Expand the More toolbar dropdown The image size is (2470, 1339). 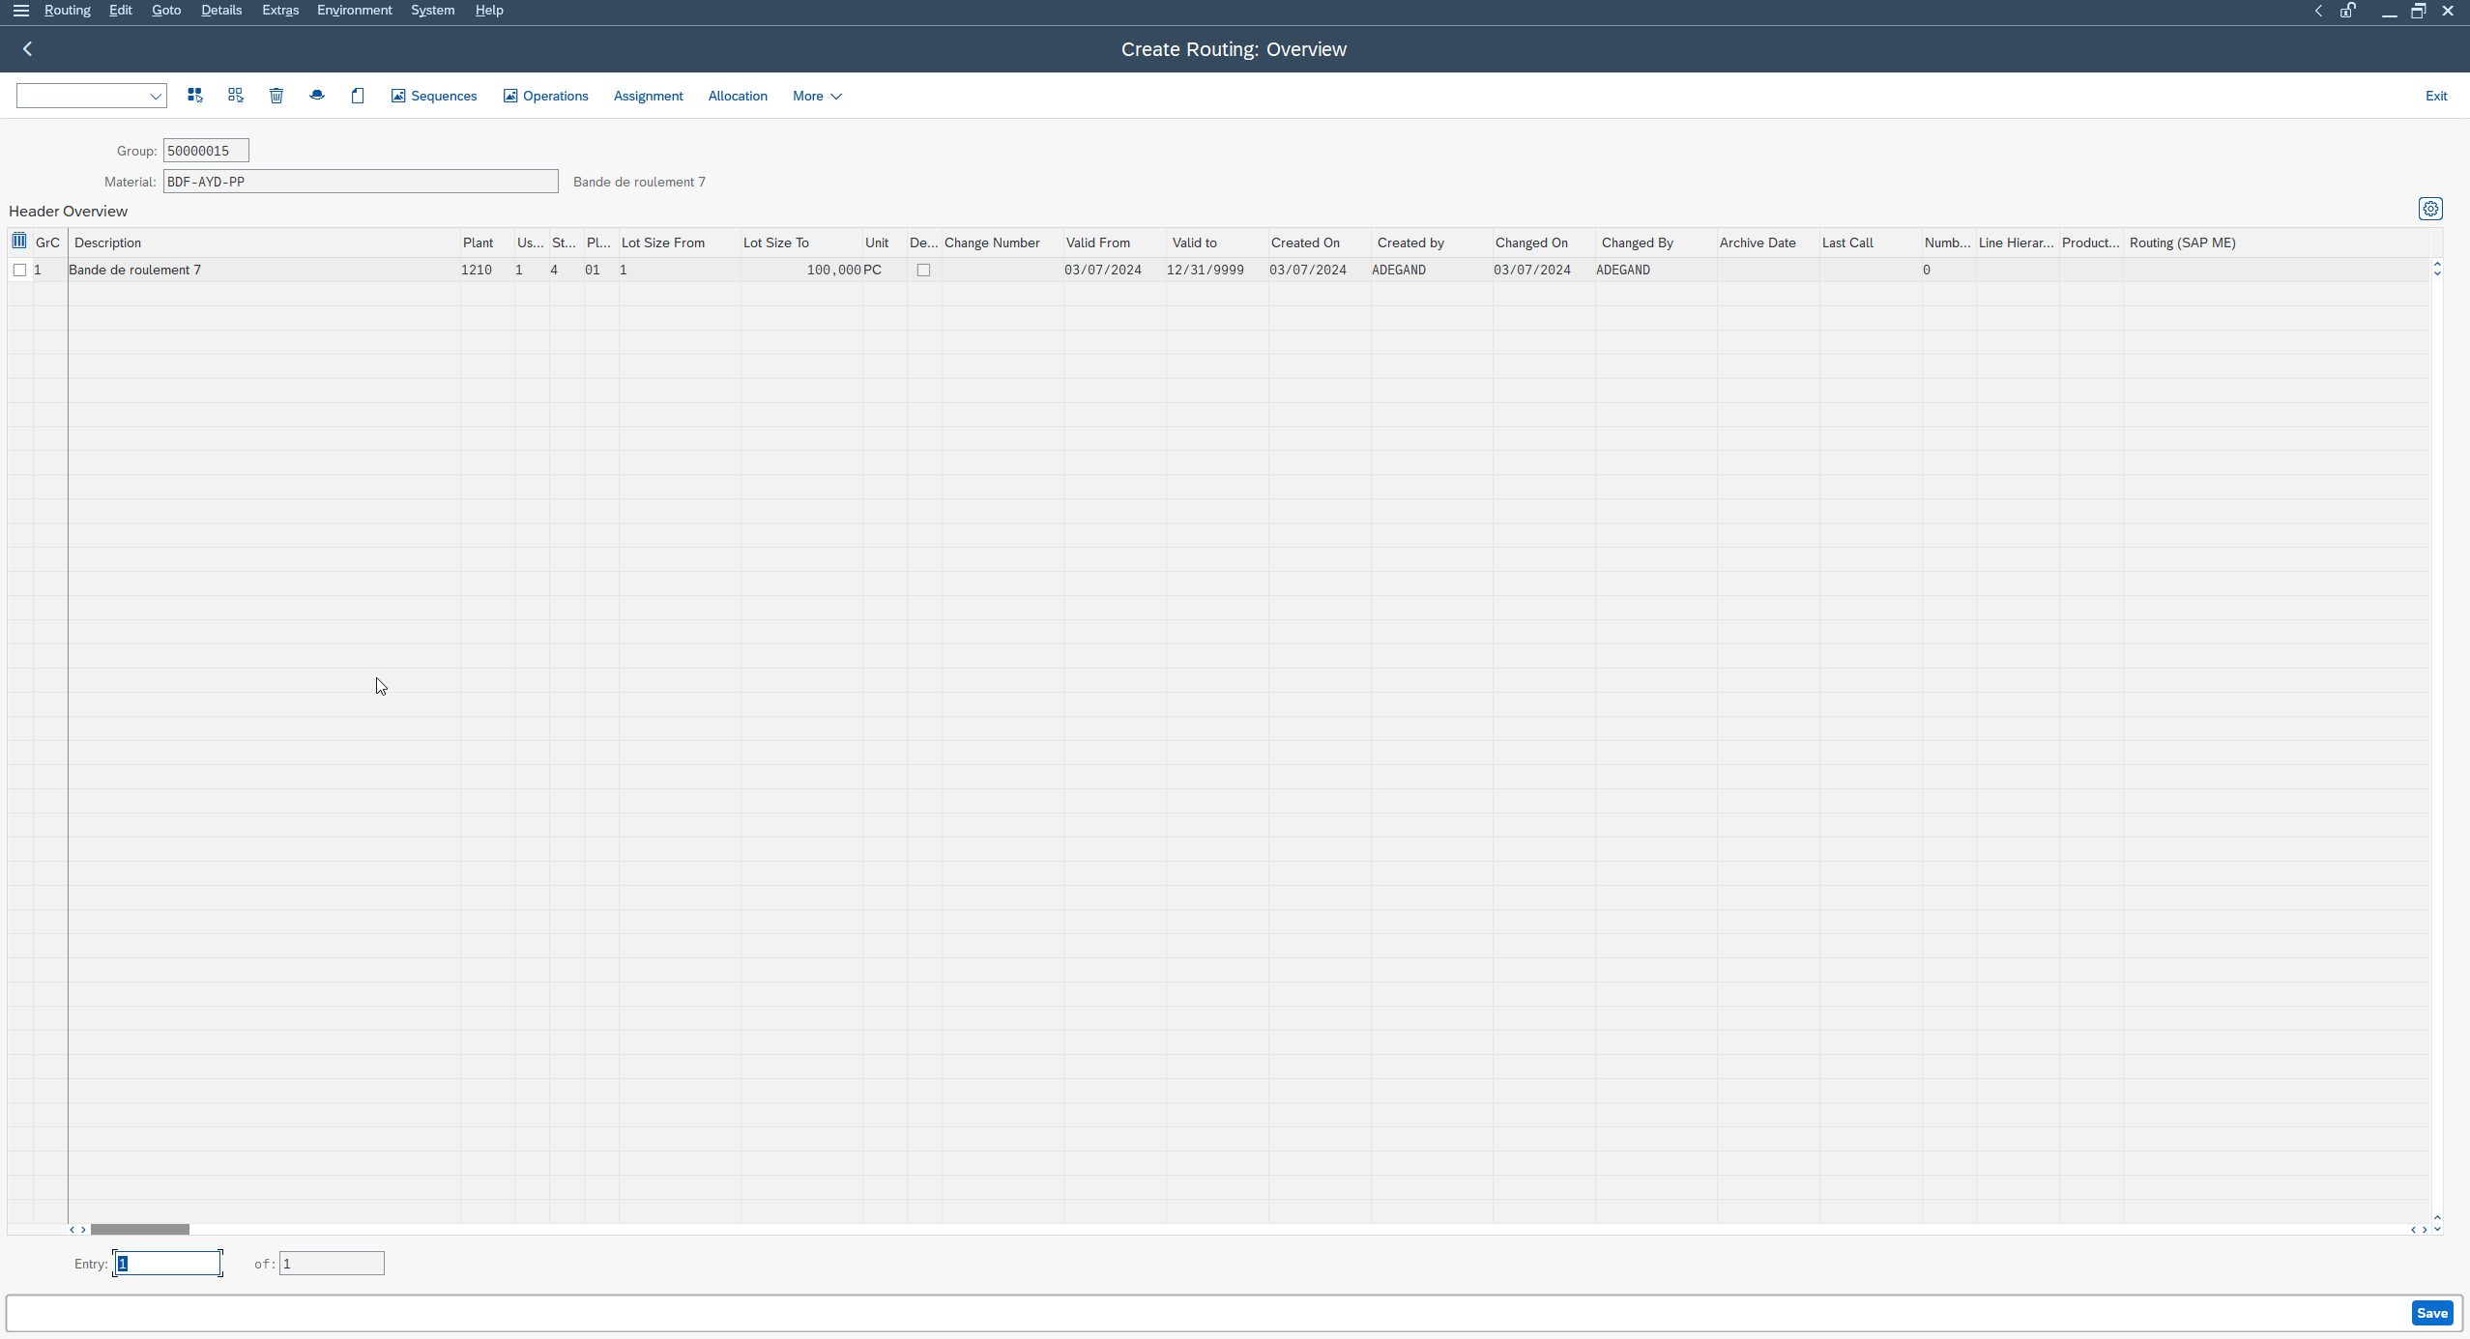click(x=818, y=96)
